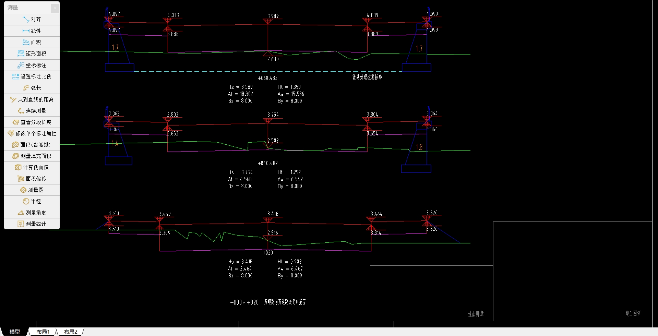Click the 2.516 elevation label
658x336 pixels.
(x=273, y=233)
